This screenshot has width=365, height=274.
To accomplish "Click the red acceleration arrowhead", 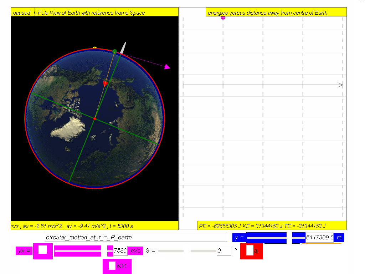I will (x=106, y=83).
